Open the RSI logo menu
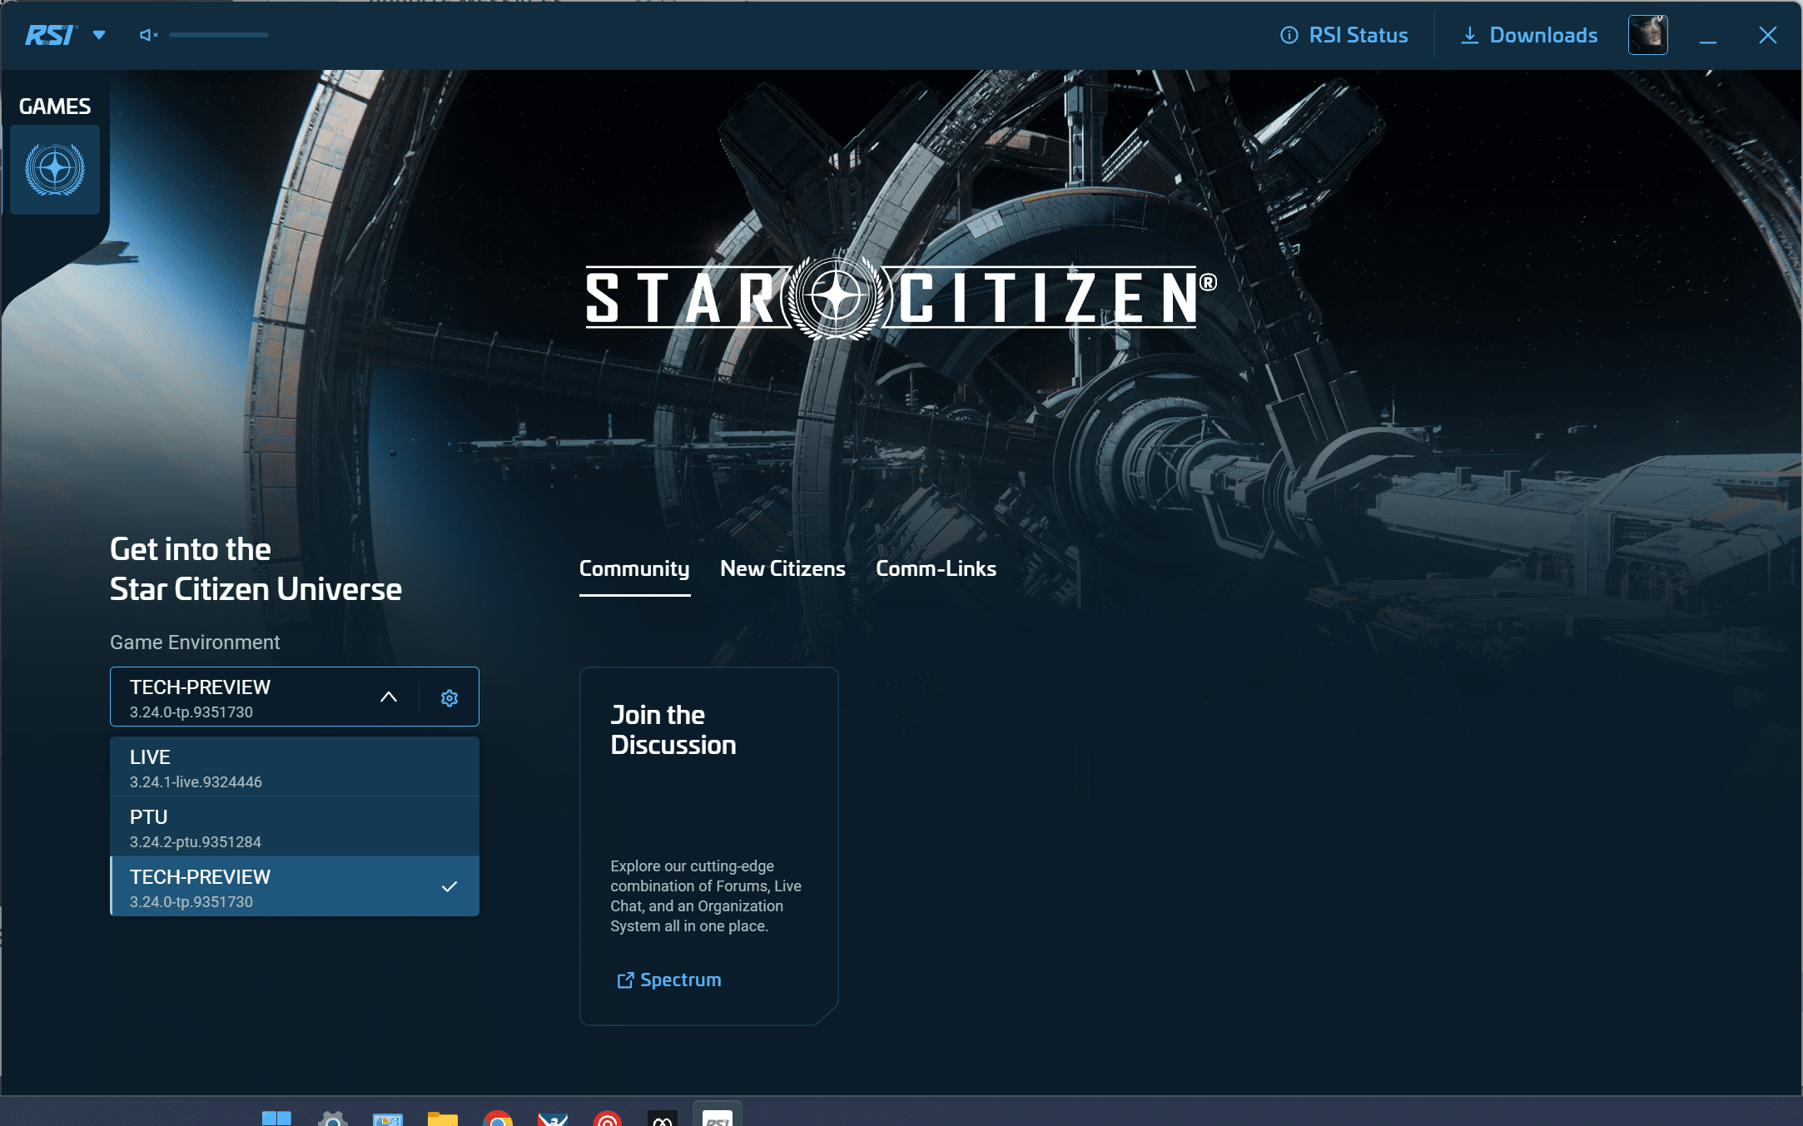The height and width of the screenshot is (1126, 1803). click(x=51, y=35)
